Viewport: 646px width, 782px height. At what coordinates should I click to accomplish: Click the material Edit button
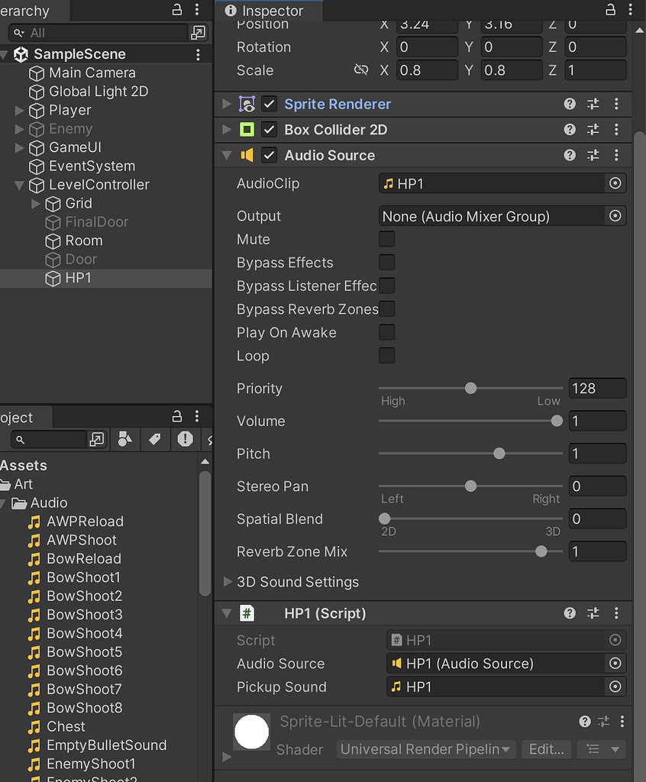click(546, 749)
